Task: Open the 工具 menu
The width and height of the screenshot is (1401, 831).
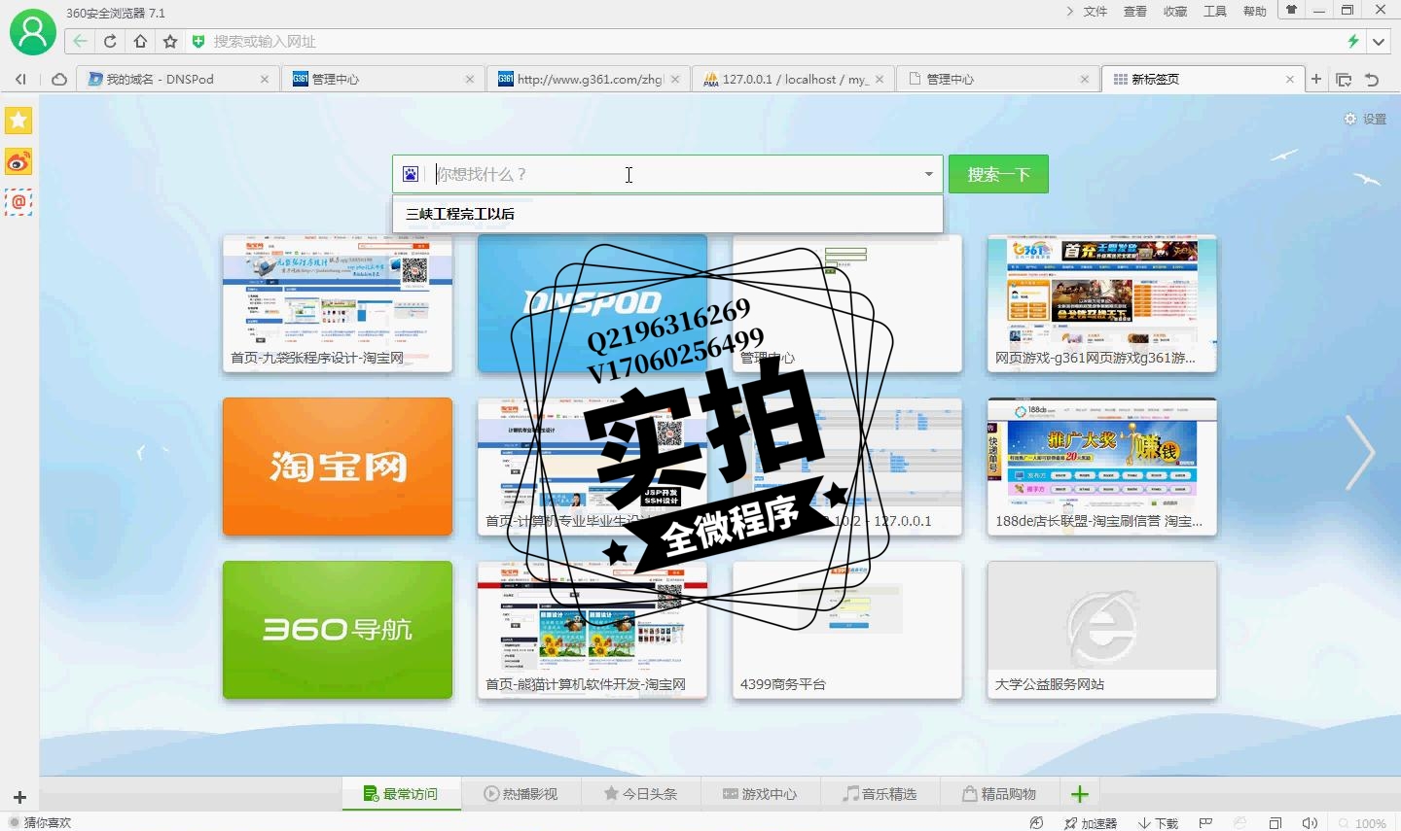Action: point(1215,12)
